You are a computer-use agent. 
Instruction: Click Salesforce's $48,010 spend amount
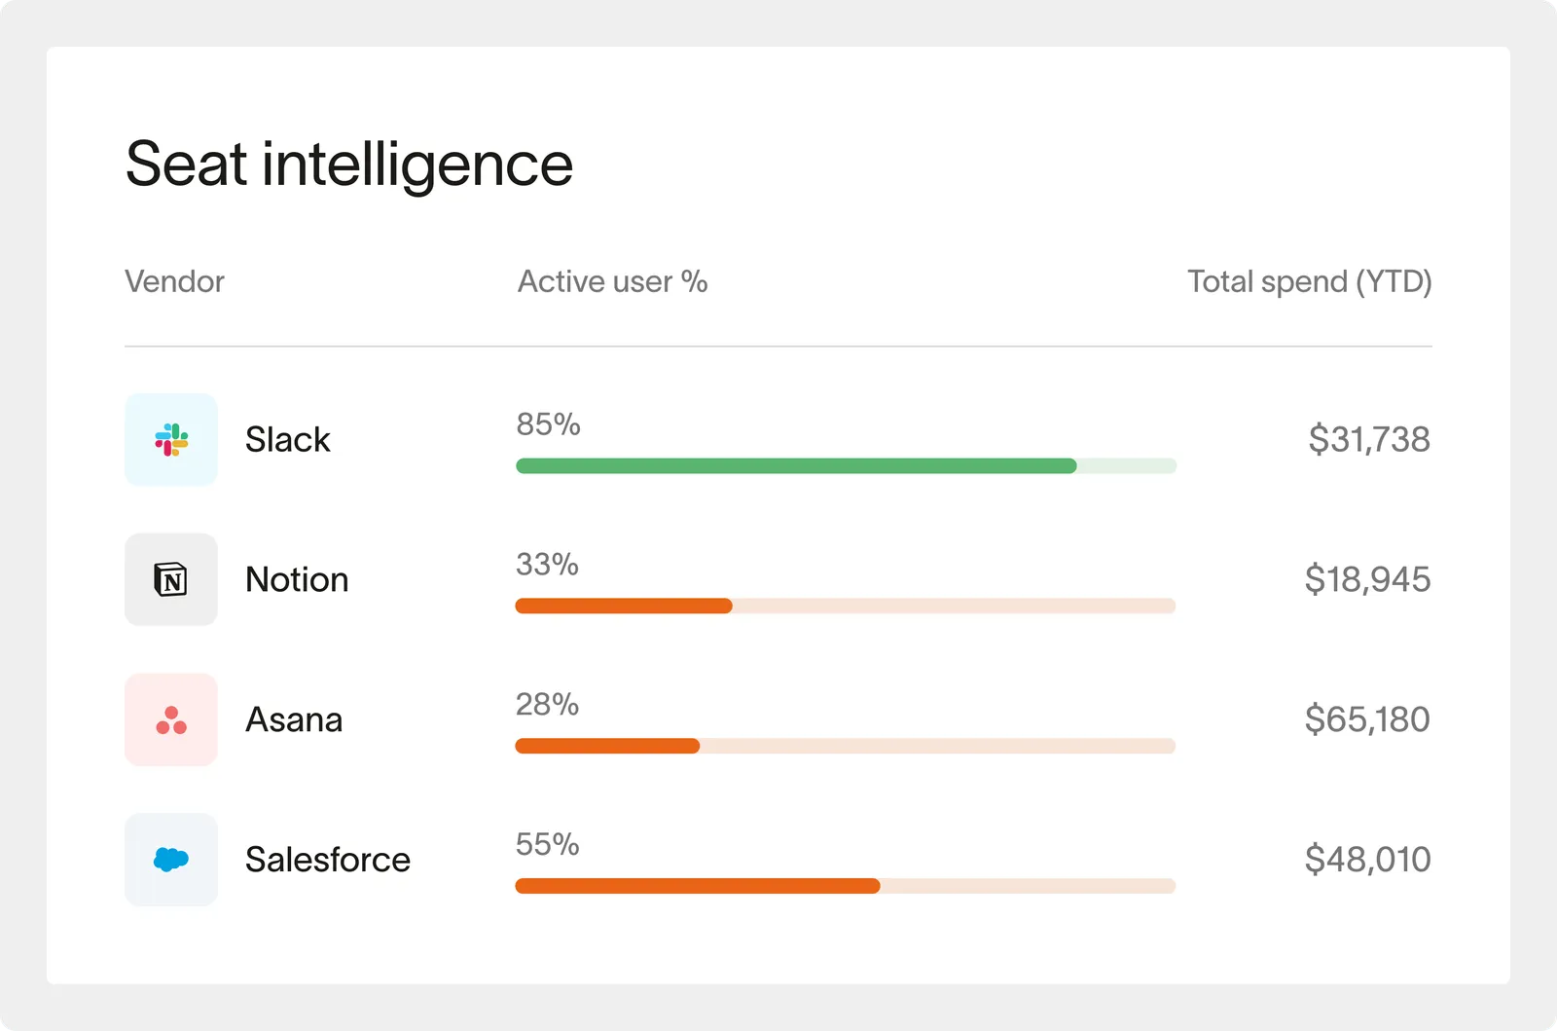coord(1367,860)
